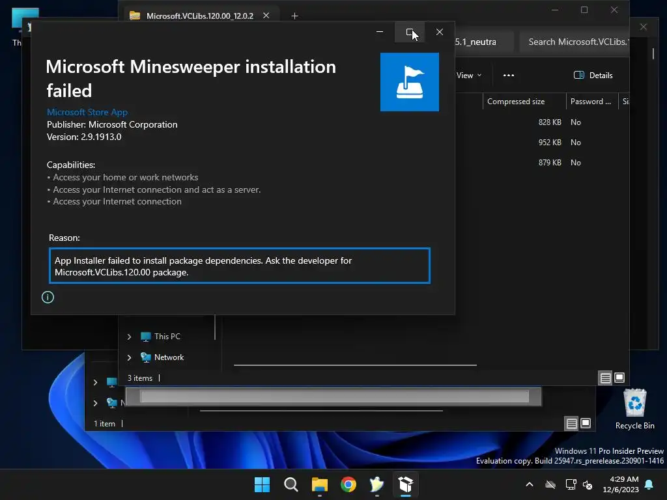Click the Microsoft Store App link
The height and width of the screenshot is (500, 667).
click(87, 112)
